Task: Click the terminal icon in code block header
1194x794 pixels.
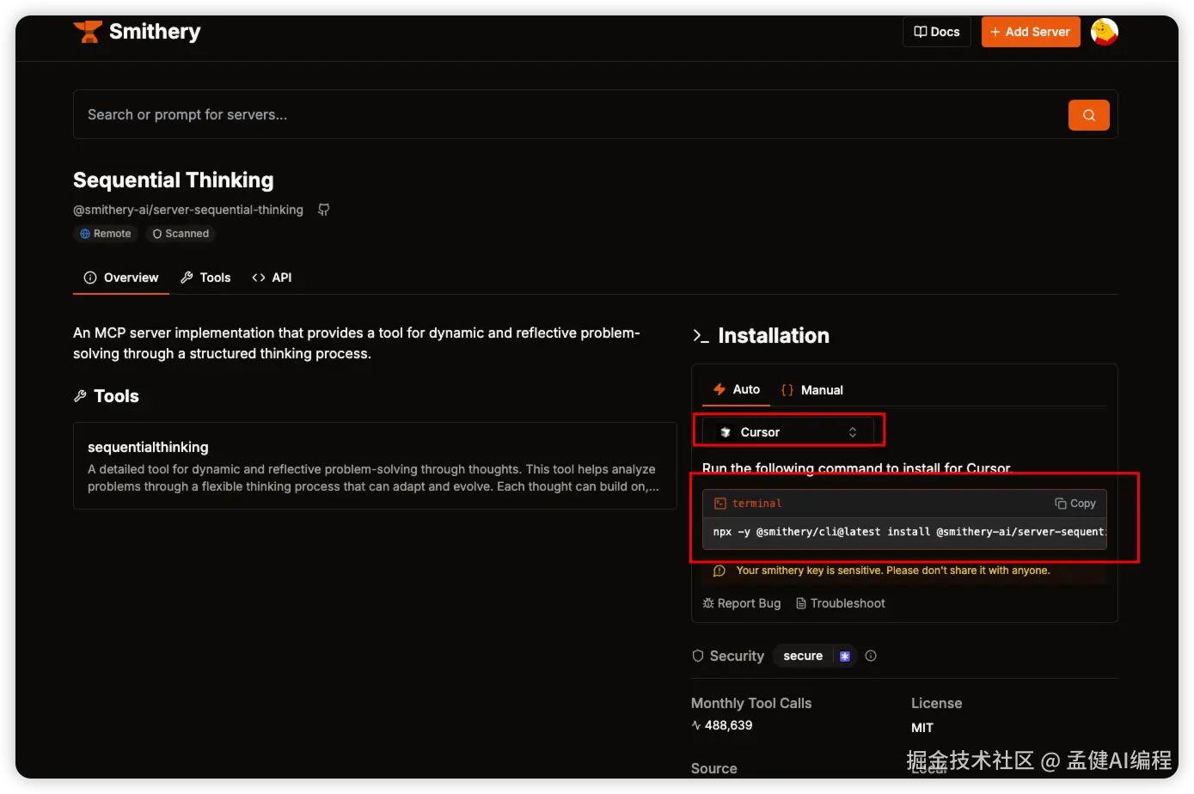Action: 720,504
